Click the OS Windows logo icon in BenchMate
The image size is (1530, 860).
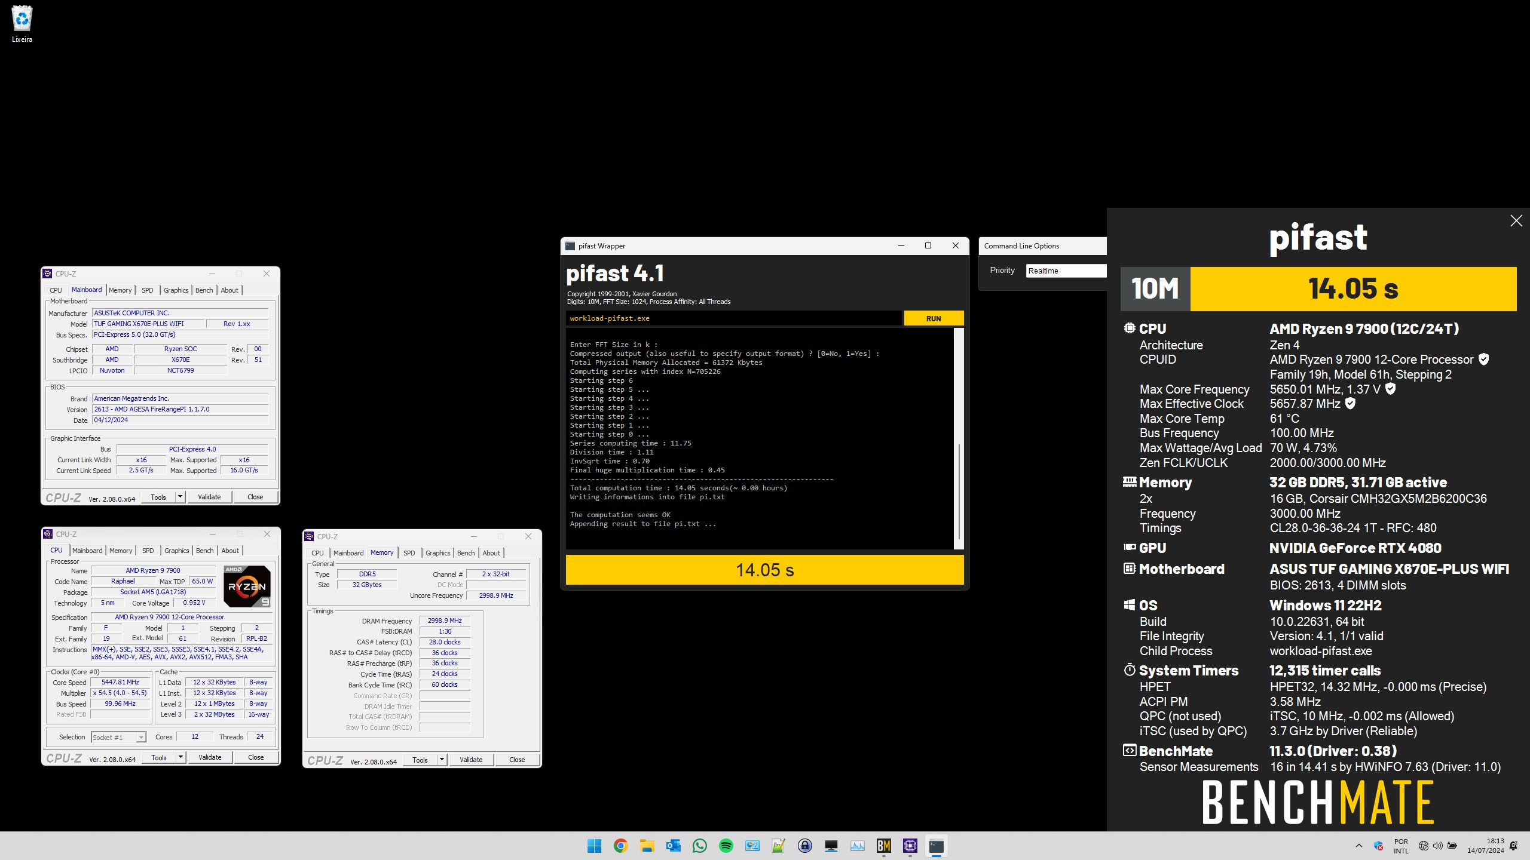[1130, 604]
